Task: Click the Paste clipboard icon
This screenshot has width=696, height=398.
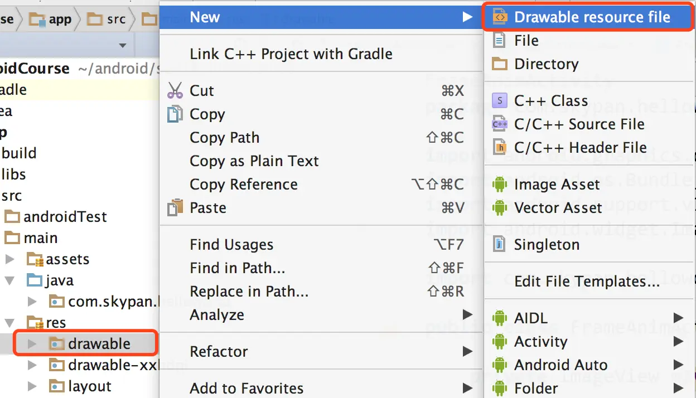Action: [x=175, y=208]
